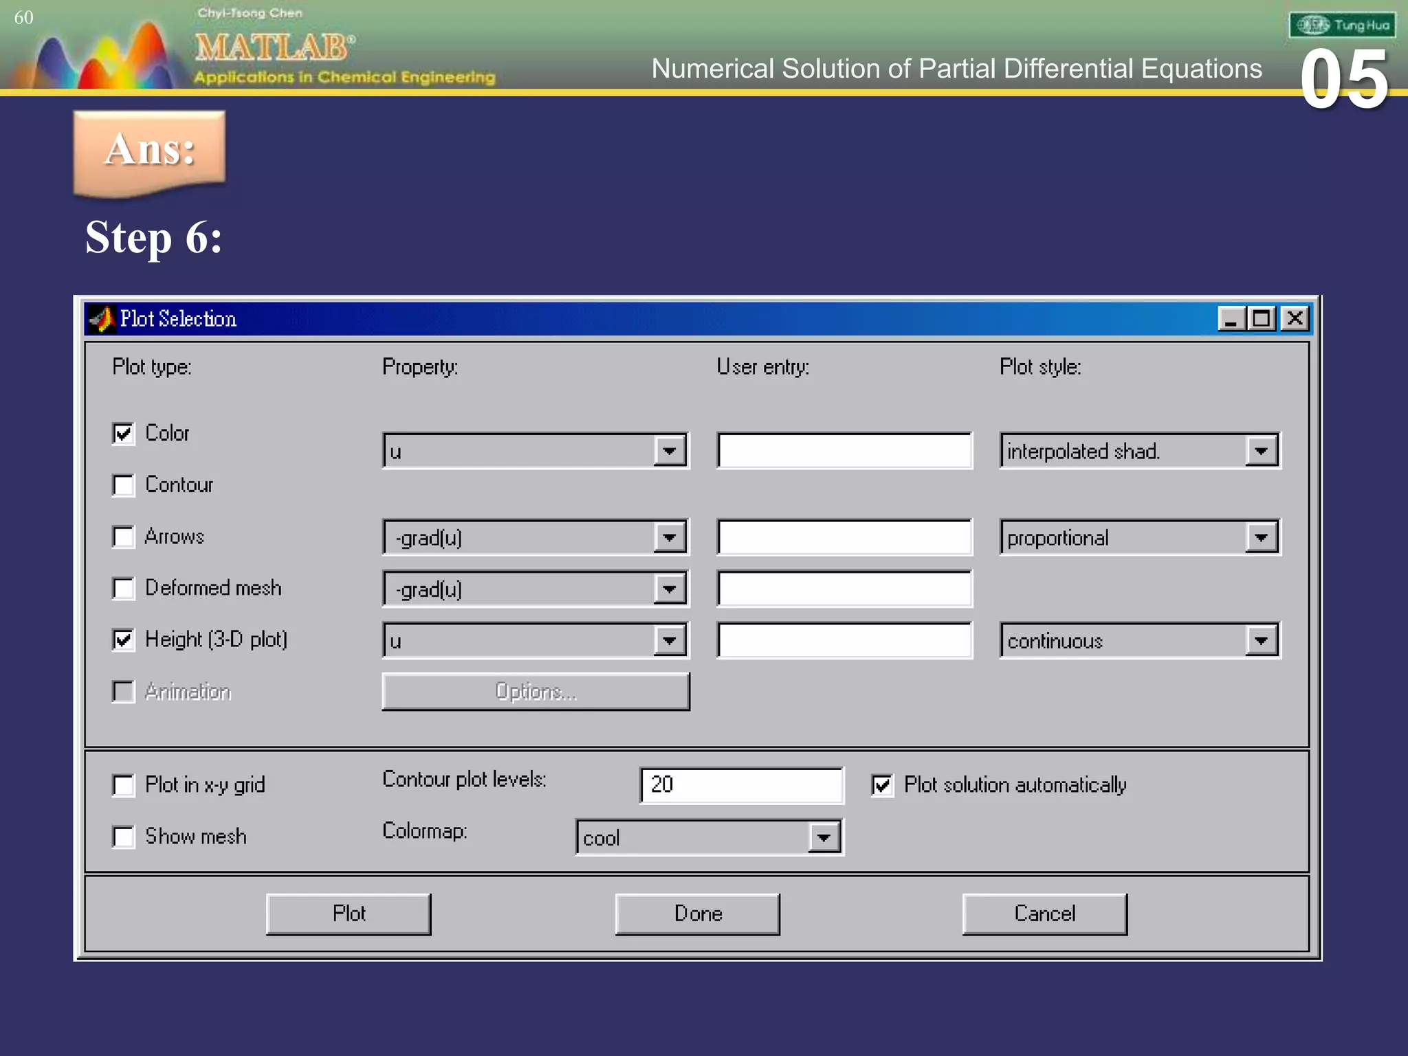
Task: Maximize the Plot Selection window
Action: [x=1262, y=319]
